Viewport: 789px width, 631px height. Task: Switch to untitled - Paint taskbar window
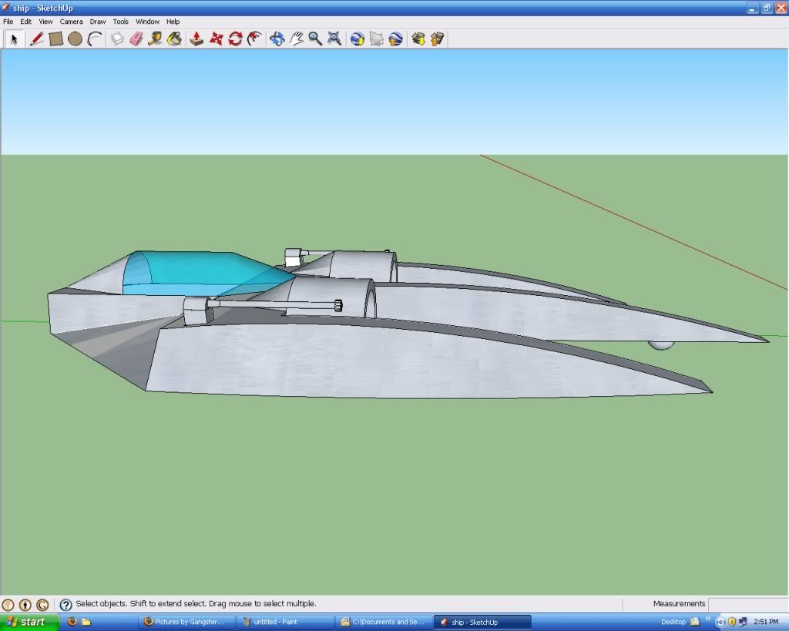tap(285, 622)
